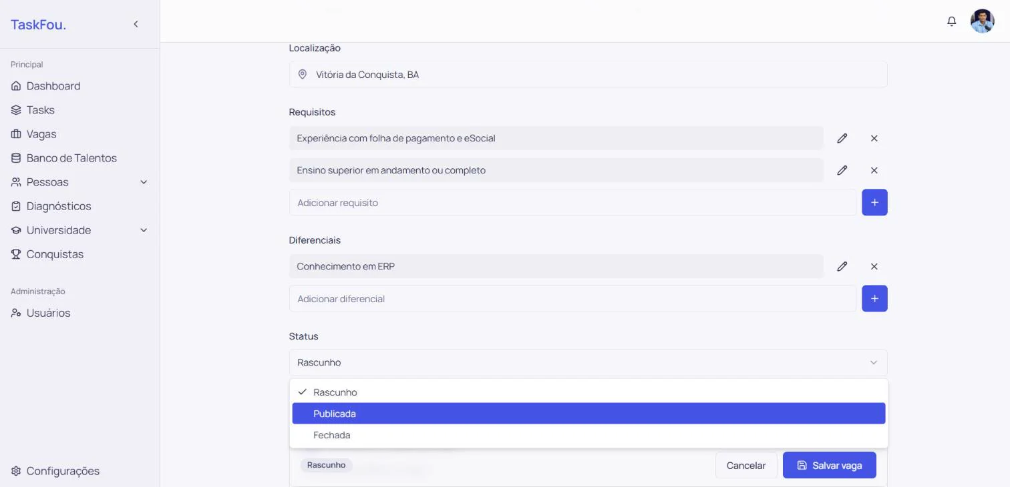The image size is (1010, 487).
Task: Click diferencial text Conhecimento em ERP
Action: [346, 266]
